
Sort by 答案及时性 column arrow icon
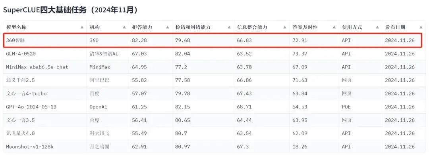tap(334, 27)
